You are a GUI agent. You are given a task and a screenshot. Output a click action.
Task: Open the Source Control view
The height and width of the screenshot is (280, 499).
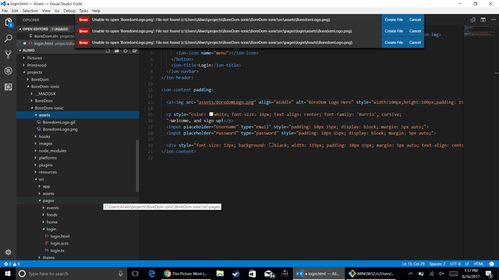pyautogui.click(x=8, y=54)
